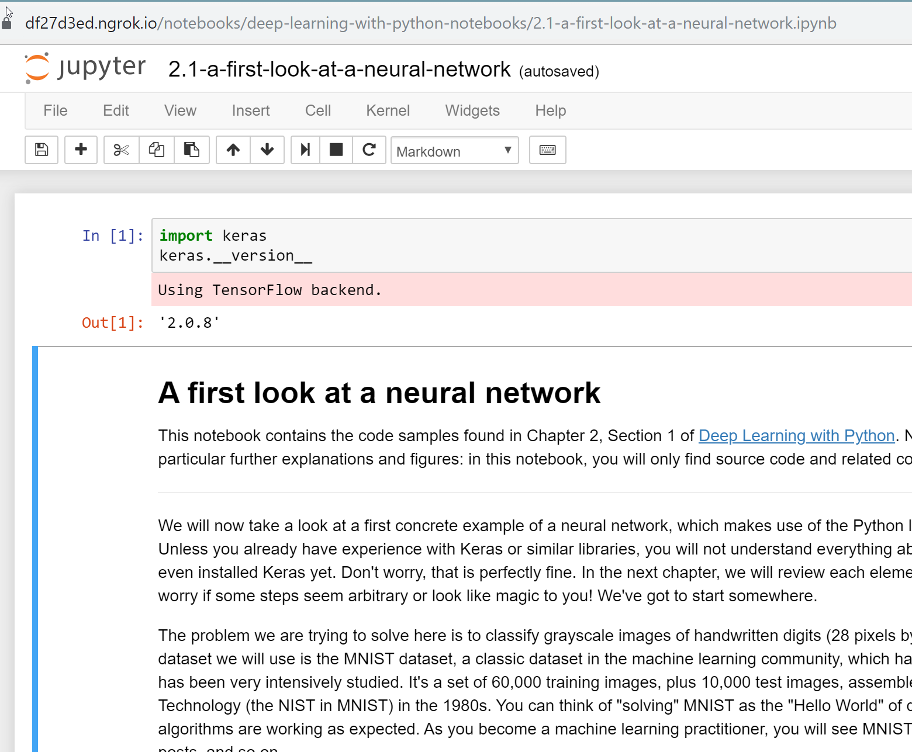This screenshot has height=752, width=912.
Task: Rename notebook via title 2.1-a-first-look-at-a-neural-network
Action: 339,69
